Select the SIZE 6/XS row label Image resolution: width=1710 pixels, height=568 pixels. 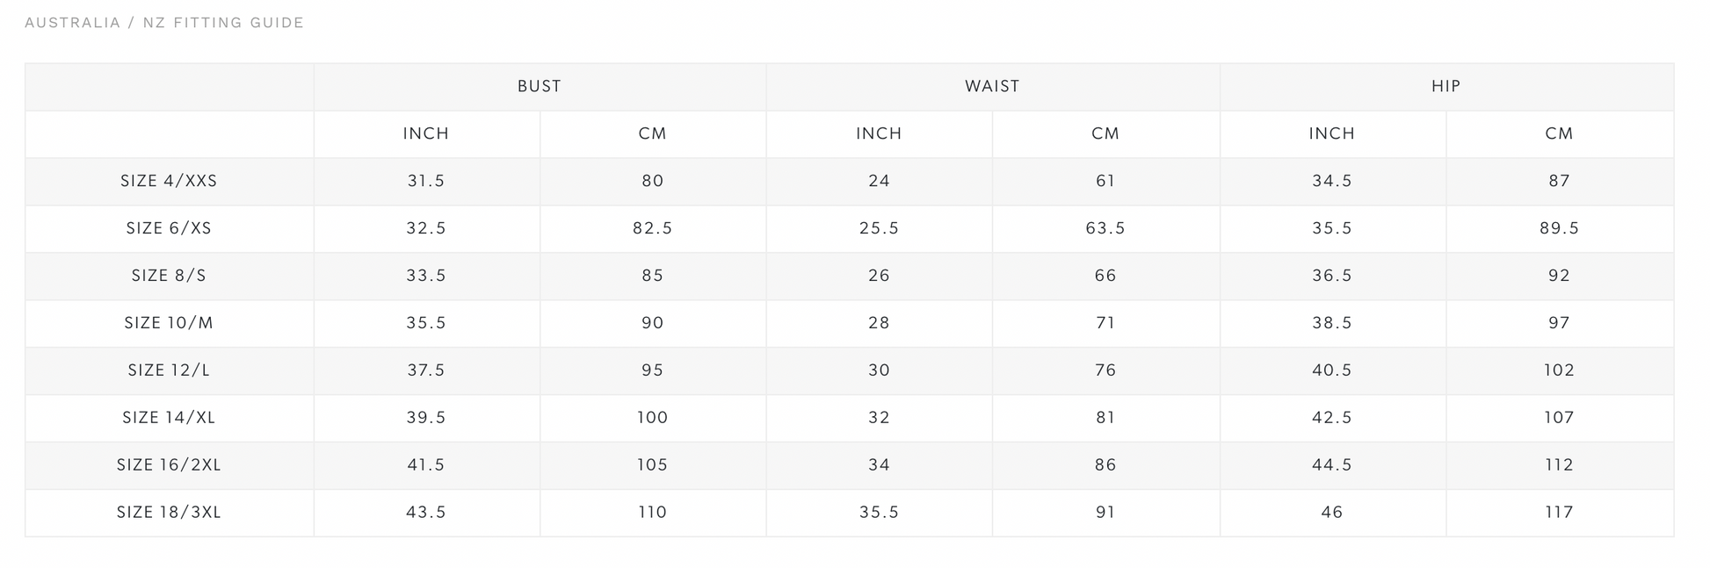[169, 228]
